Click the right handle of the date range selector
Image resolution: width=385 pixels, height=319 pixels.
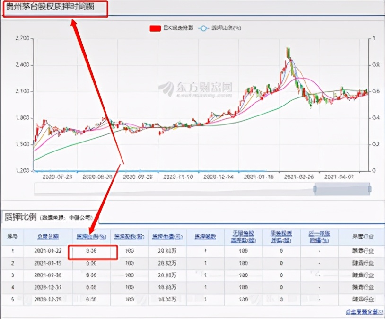tap(371, 188)
